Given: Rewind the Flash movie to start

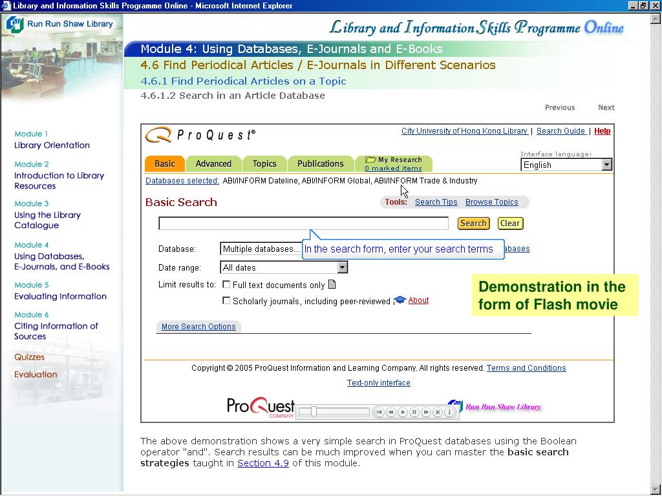Looking at the screenshot, I should [x=379, y=412].
